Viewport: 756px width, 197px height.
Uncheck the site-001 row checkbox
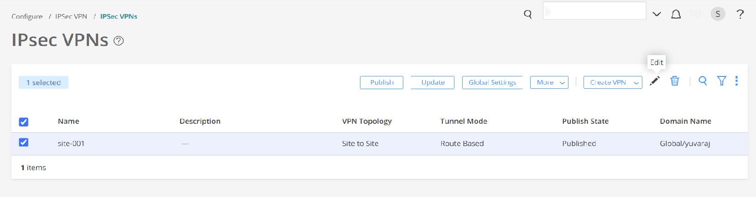[24, 142]
